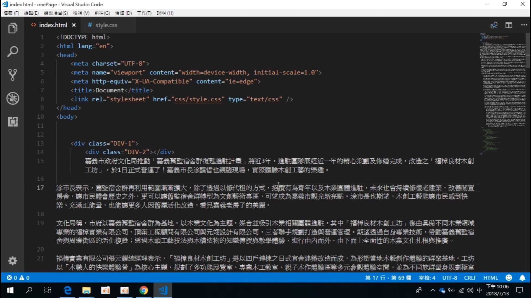Open the More Actions ellipsis menu
Image resolution: width=531 pixels, height=298 pixels.
[x=524, y=25]
